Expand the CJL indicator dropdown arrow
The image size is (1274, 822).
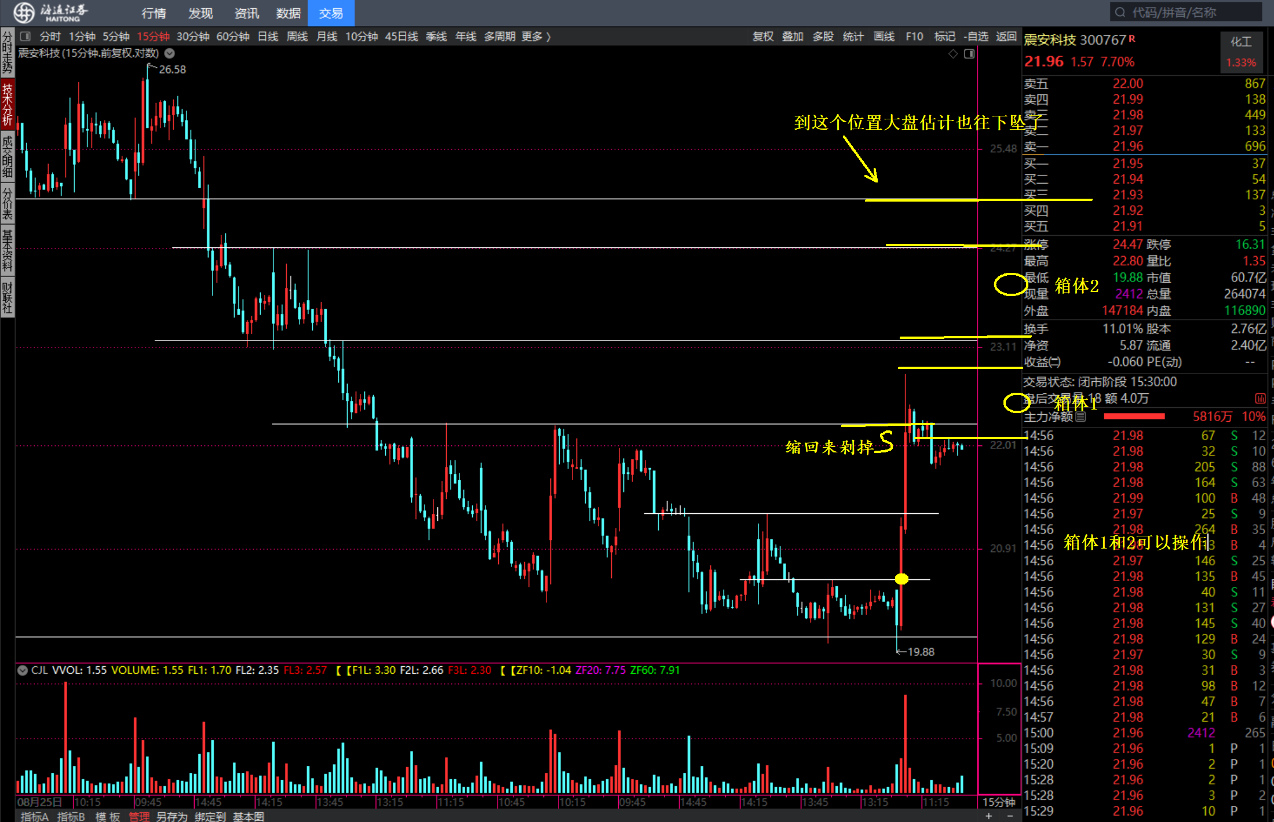tap(23, 670)
